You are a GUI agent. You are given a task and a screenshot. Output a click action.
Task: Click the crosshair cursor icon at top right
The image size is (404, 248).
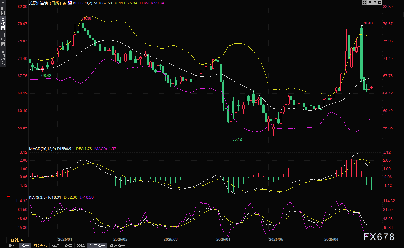click(x=364, y=3)
